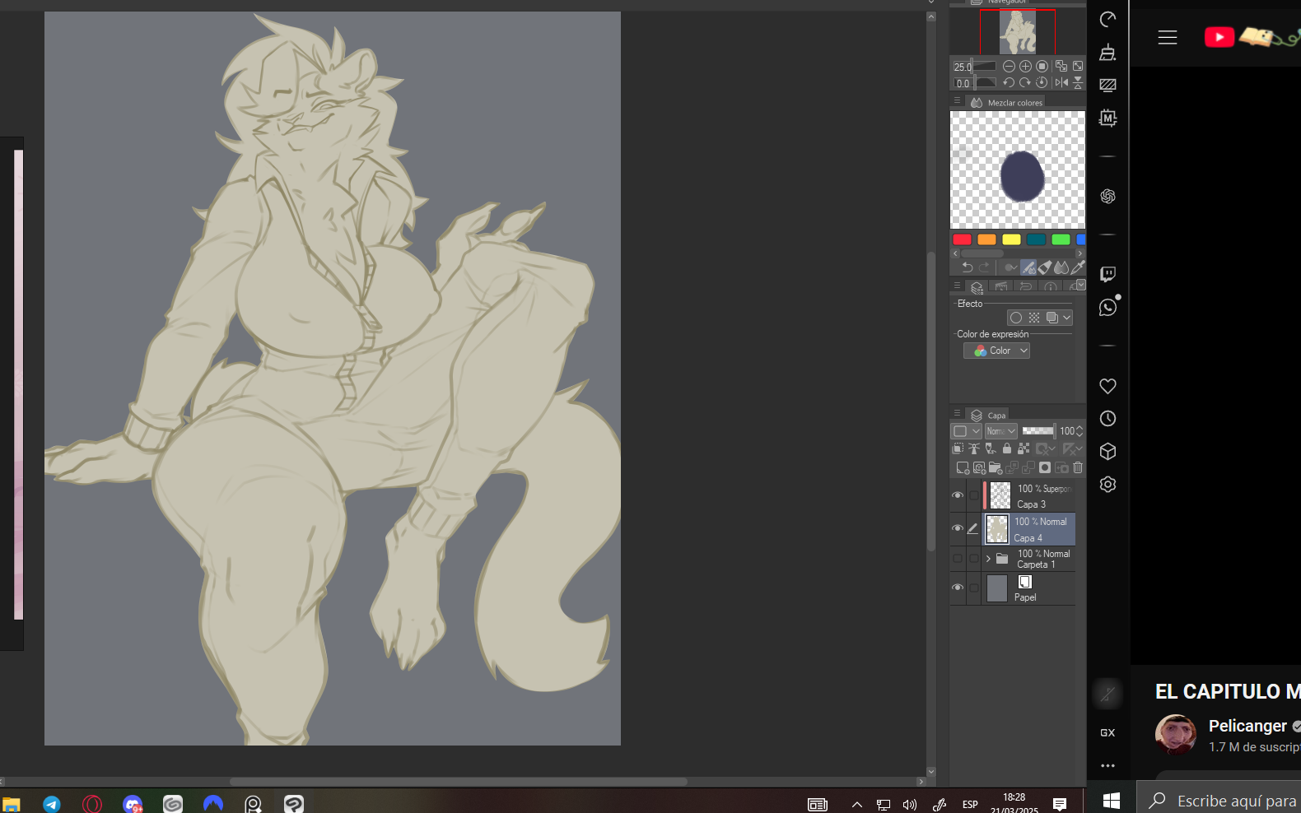Pick the yellow color swatch
The width and height of the screenshot is (1301, 813).
1011,239
